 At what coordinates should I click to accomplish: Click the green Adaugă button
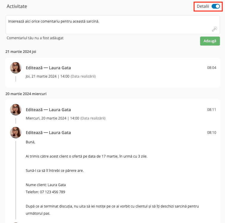pos(210,41)
